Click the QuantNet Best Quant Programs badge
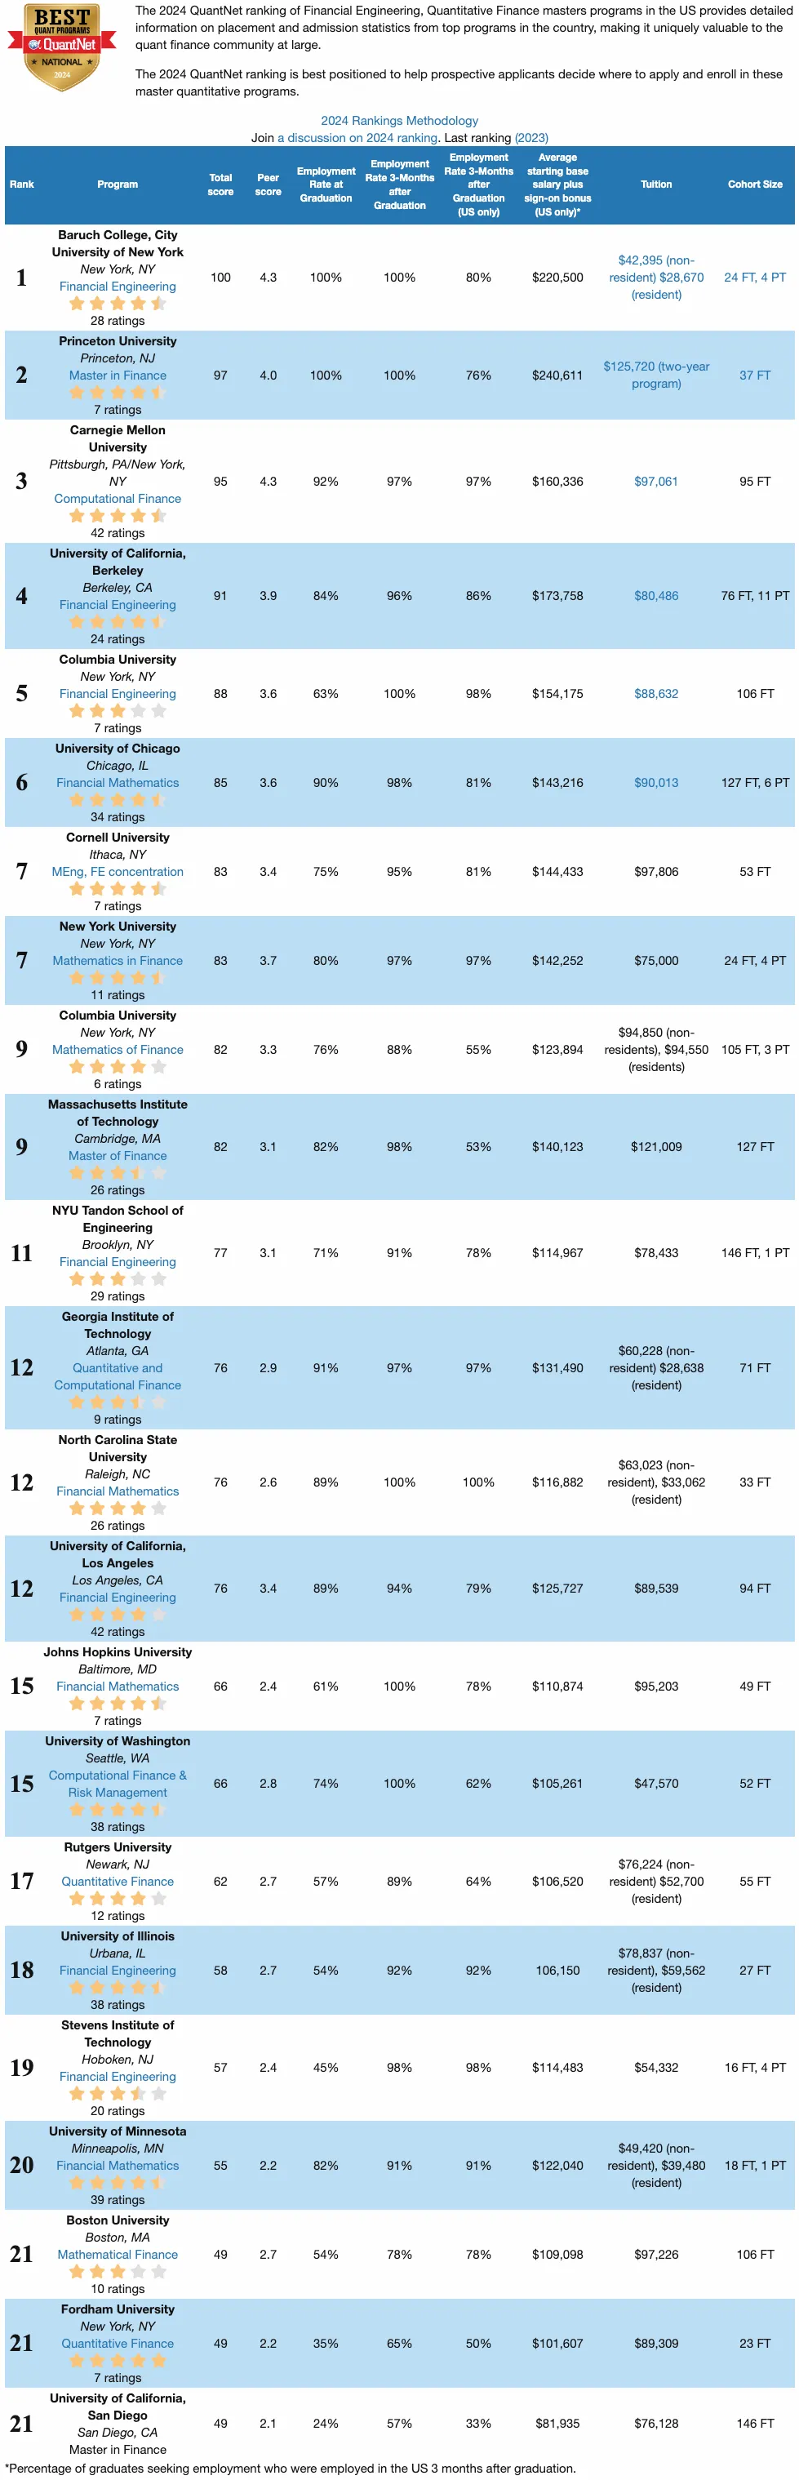This screenshot has height=2480, width=799. point(61,47)
